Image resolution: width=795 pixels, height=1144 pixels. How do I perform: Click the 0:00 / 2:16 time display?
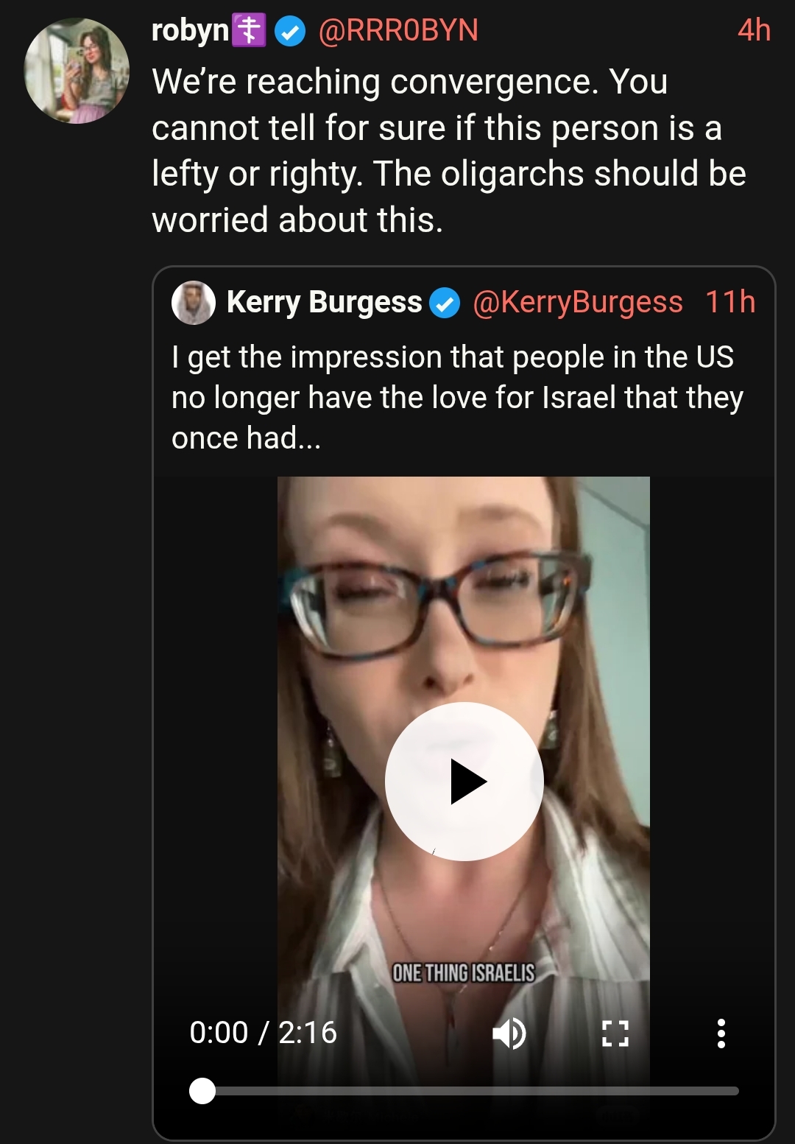pyautogui.click(x=263, y=1033)
